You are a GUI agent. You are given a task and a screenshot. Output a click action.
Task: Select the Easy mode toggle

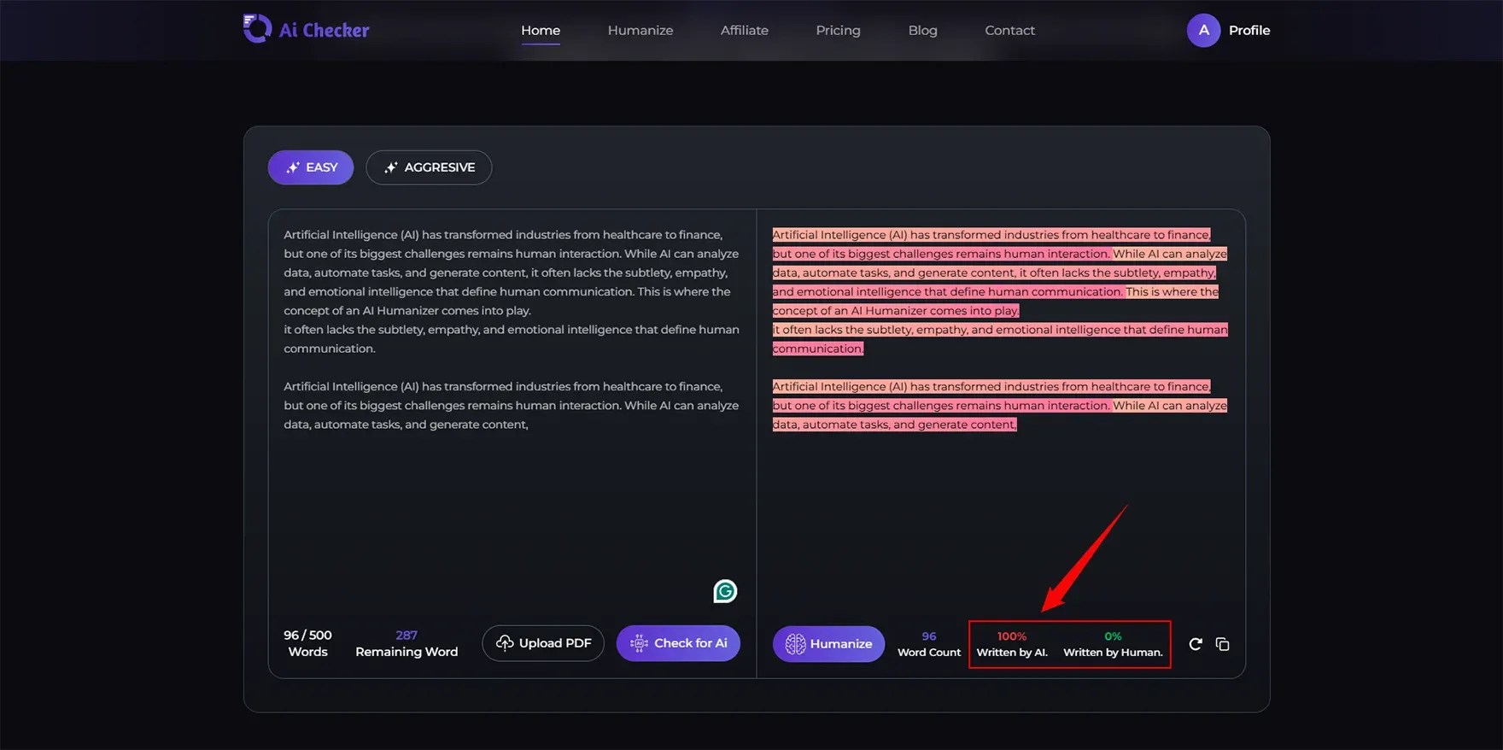[311, 167]
